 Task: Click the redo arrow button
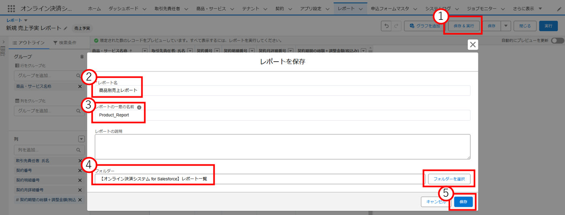click(x=397, y=26)
